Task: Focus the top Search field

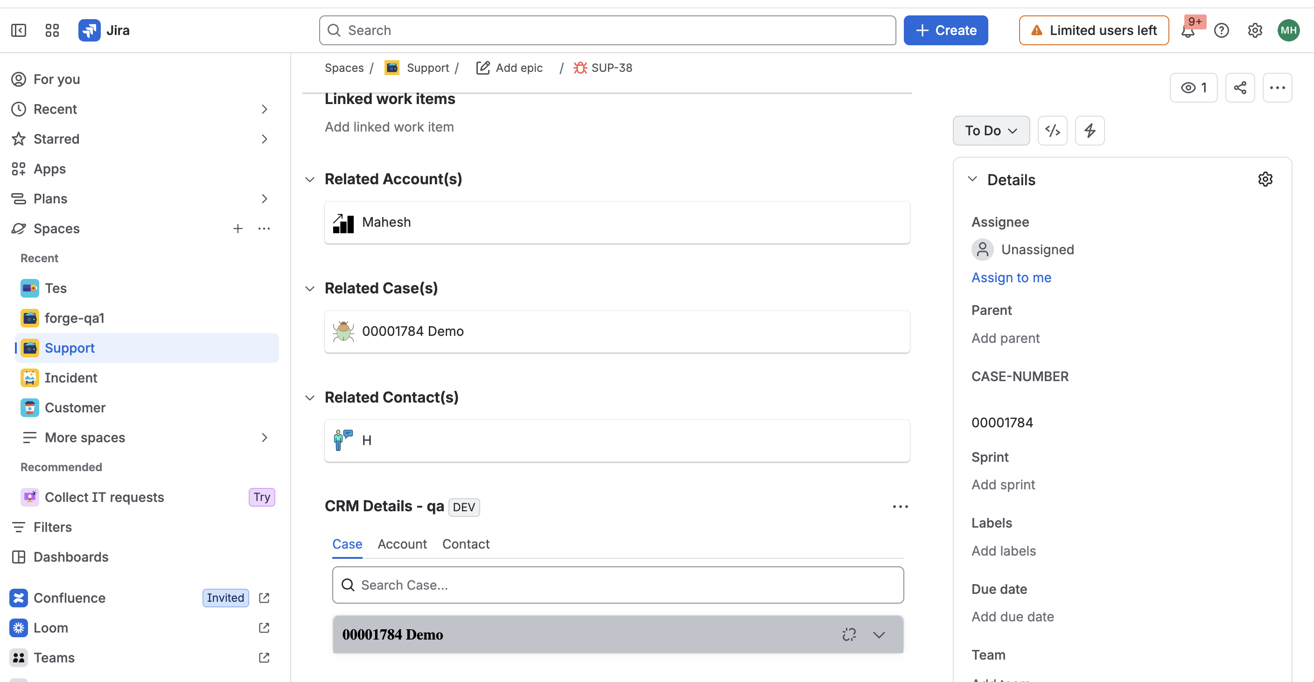Action: pyautogui.click(x=608, y=31)
